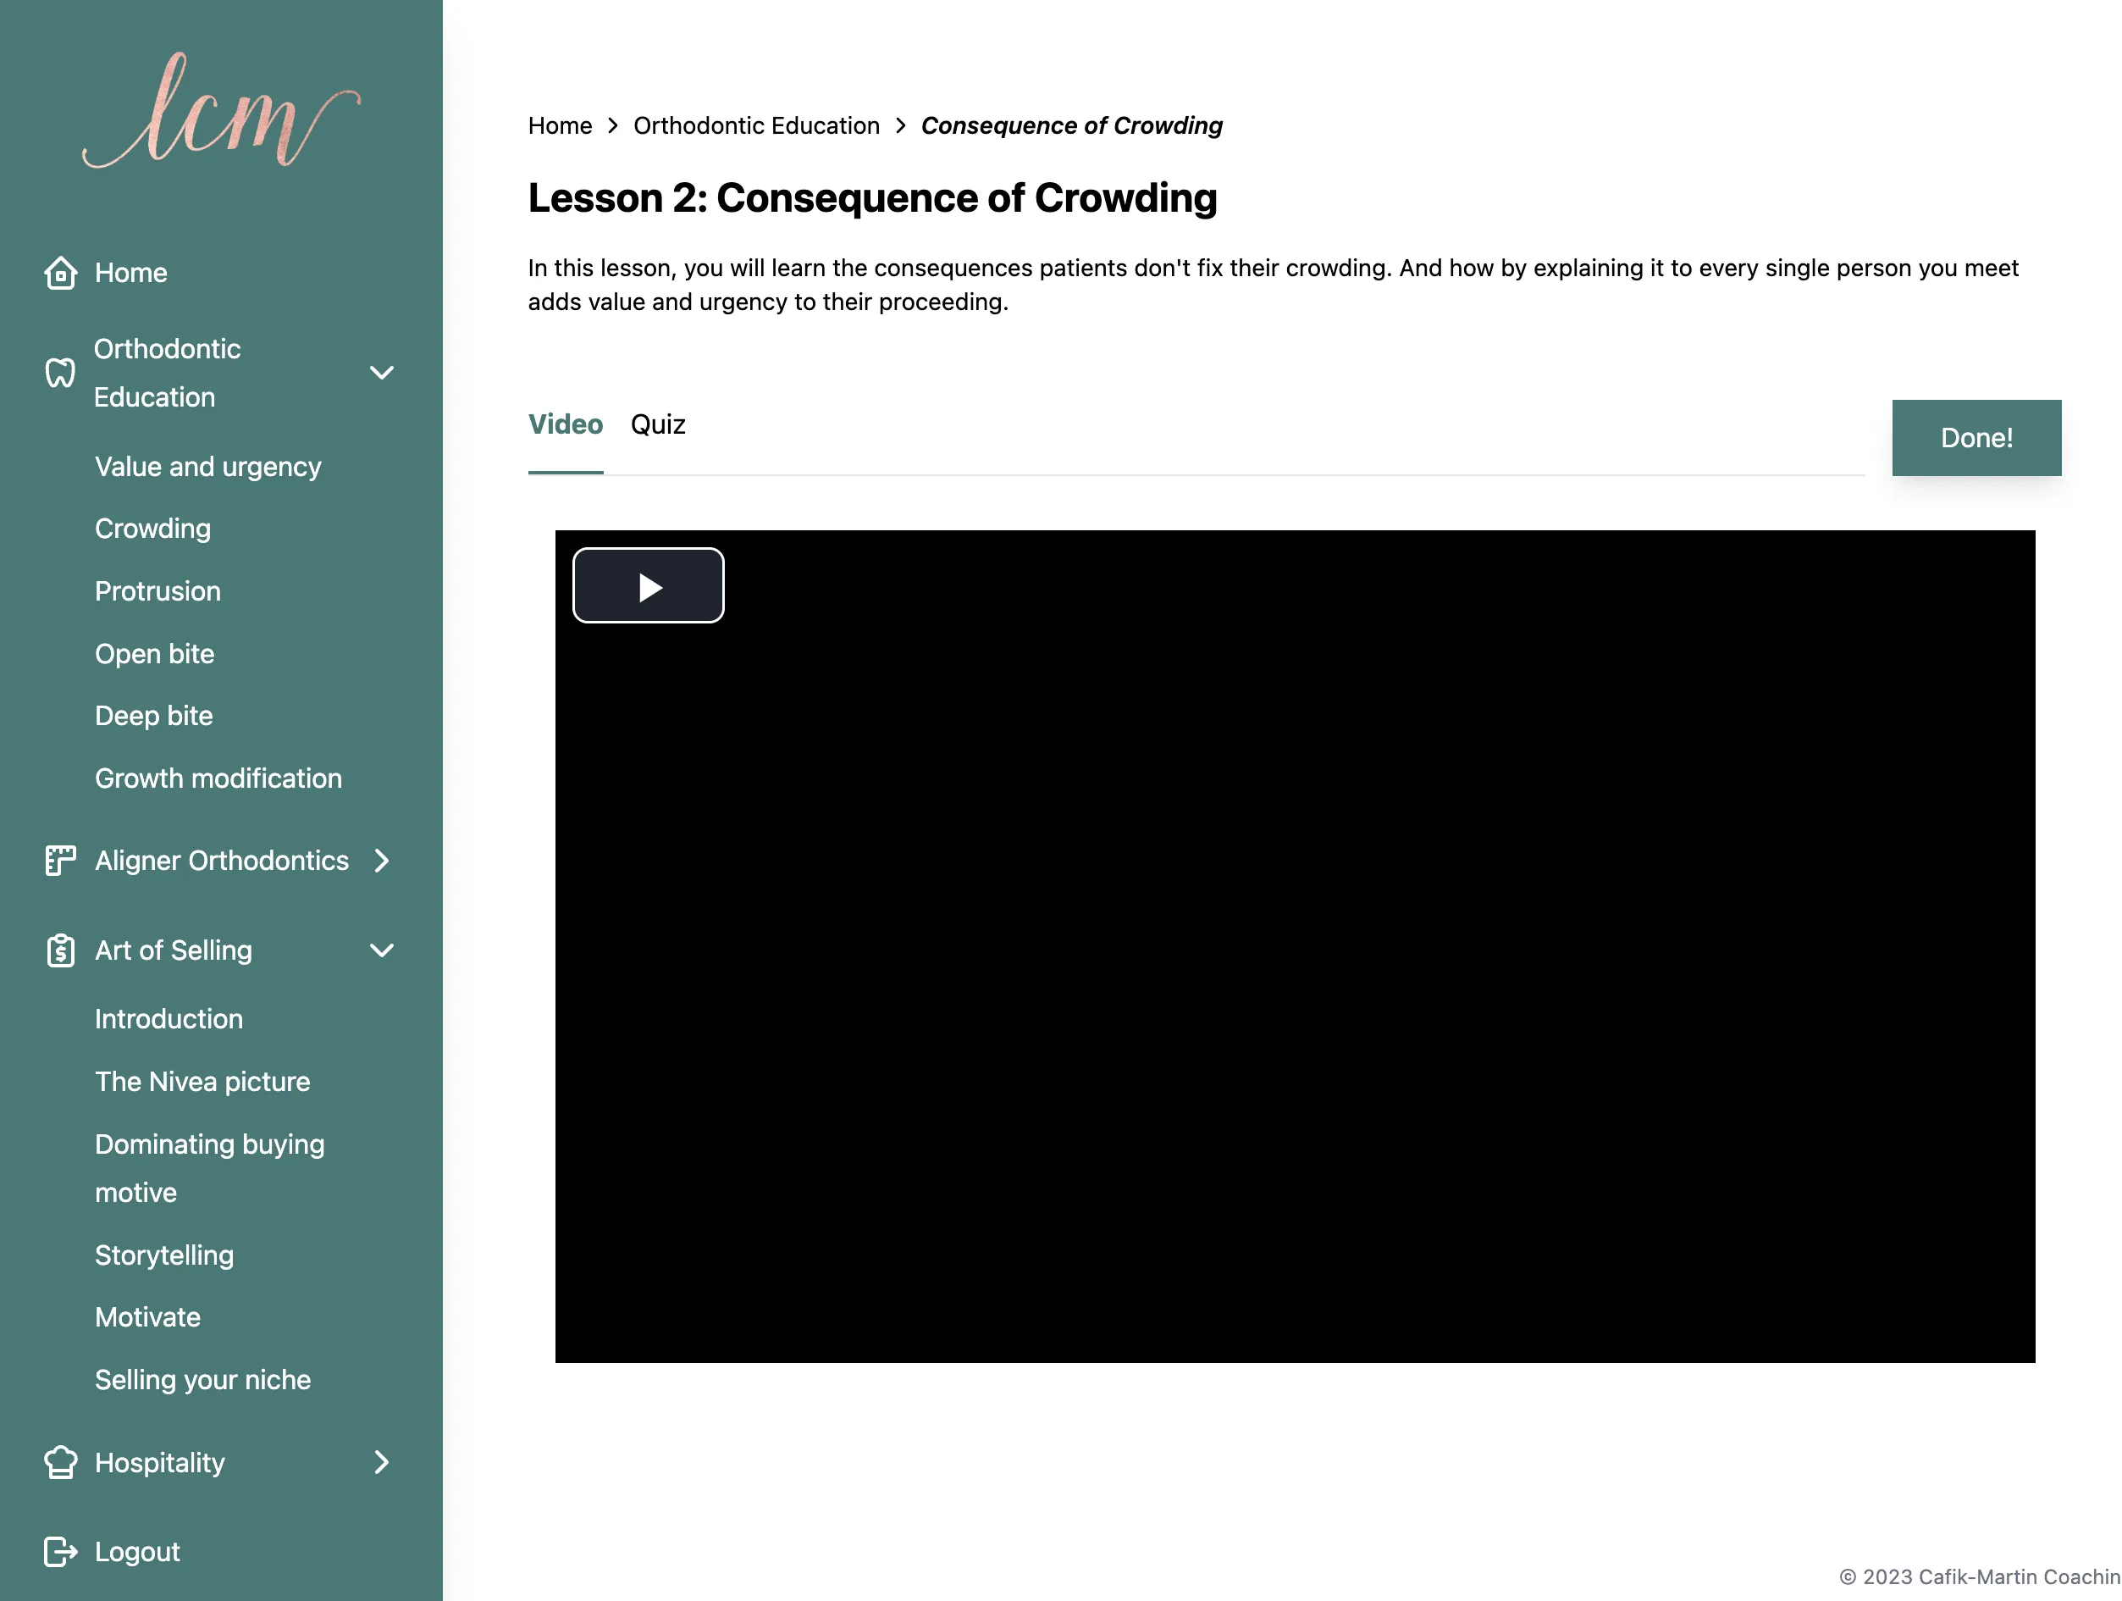Screen dimensions: 2122x1601
Task: Expand the Aligner Orthodontics section
Action: (380, 859)
